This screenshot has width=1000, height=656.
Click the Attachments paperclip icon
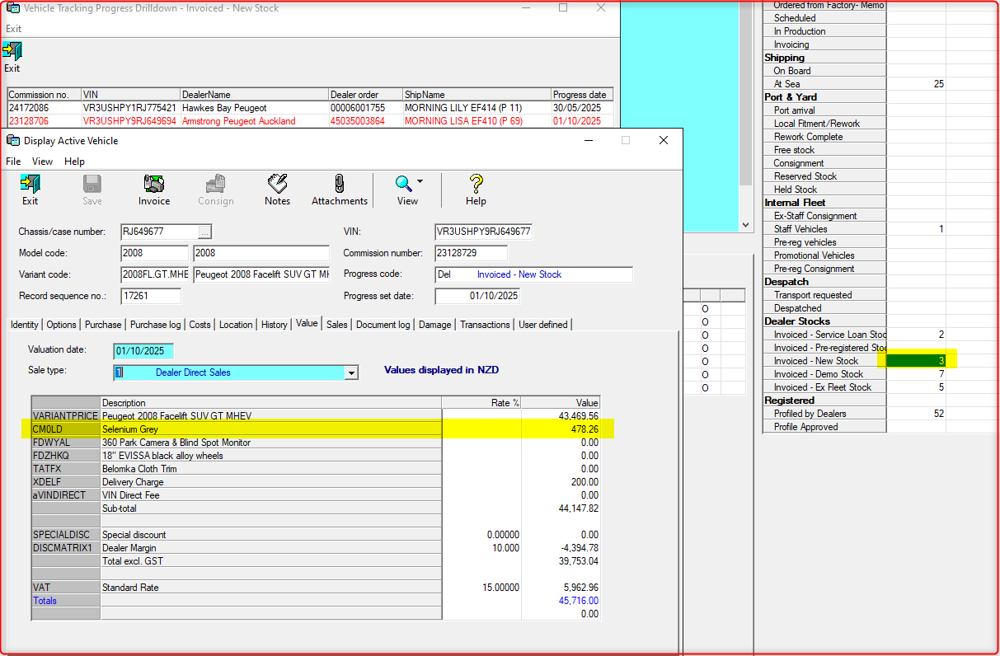click(x=339, y=184)
